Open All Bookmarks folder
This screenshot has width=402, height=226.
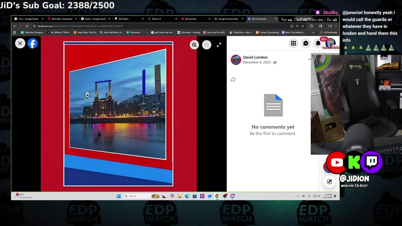pyautogui.click(x=329, y=32)
